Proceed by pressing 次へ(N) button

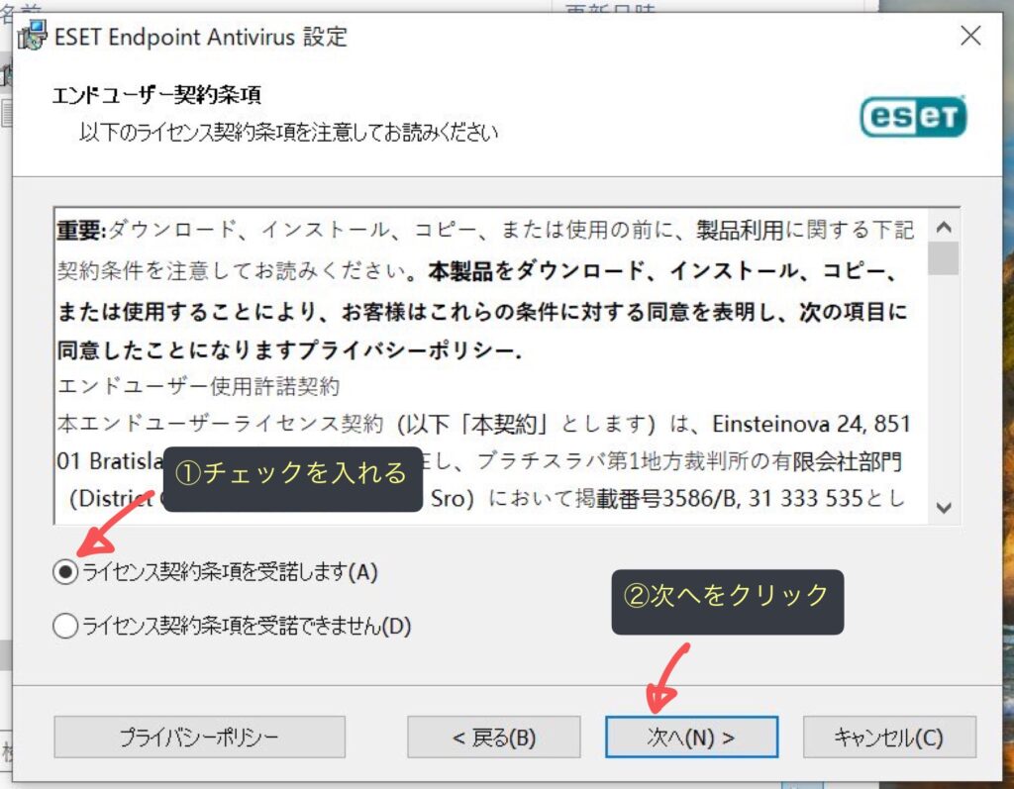click(x=691, y=738)
